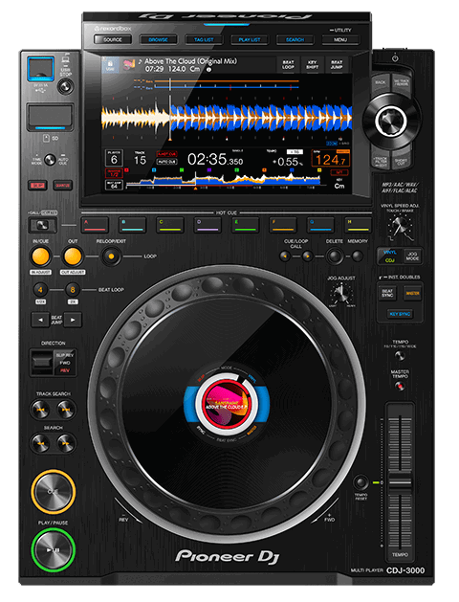Toggle the QUANTIZE button
The image size is (459, 602).
pyautogui.click(x=62, y=186)
